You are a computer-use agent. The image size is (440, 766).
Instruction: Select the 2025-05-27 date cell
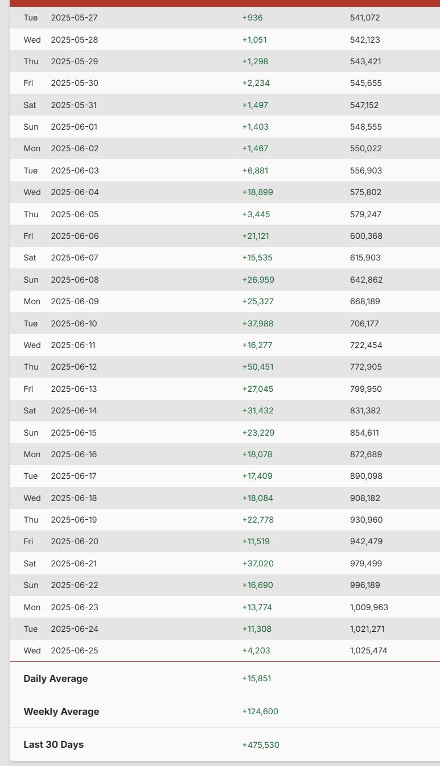pos(74,18)
